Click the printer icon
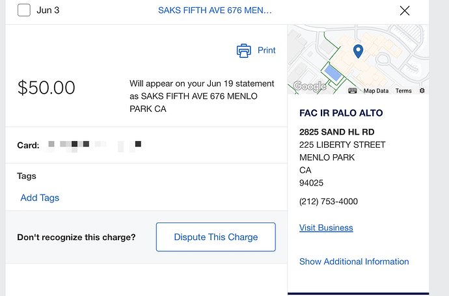The width and height of the screenshot is (449, 296). coord(243,51)
